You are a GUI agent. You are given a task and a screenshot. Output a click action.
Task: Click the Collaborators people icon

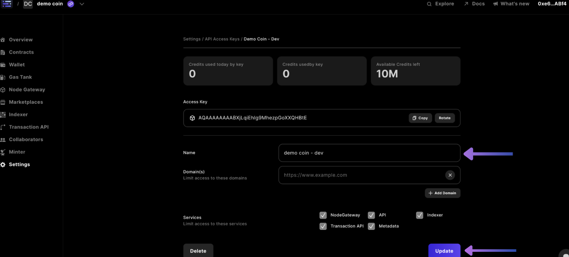tap(3, 140)
